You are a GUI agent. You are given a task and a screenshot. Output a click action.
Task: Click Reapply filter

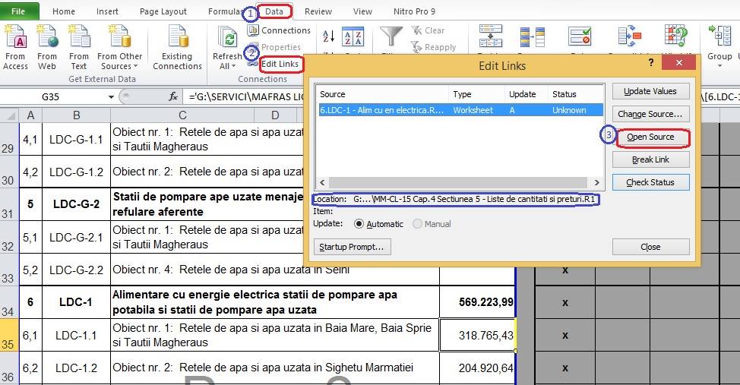[x=433, y=47]
